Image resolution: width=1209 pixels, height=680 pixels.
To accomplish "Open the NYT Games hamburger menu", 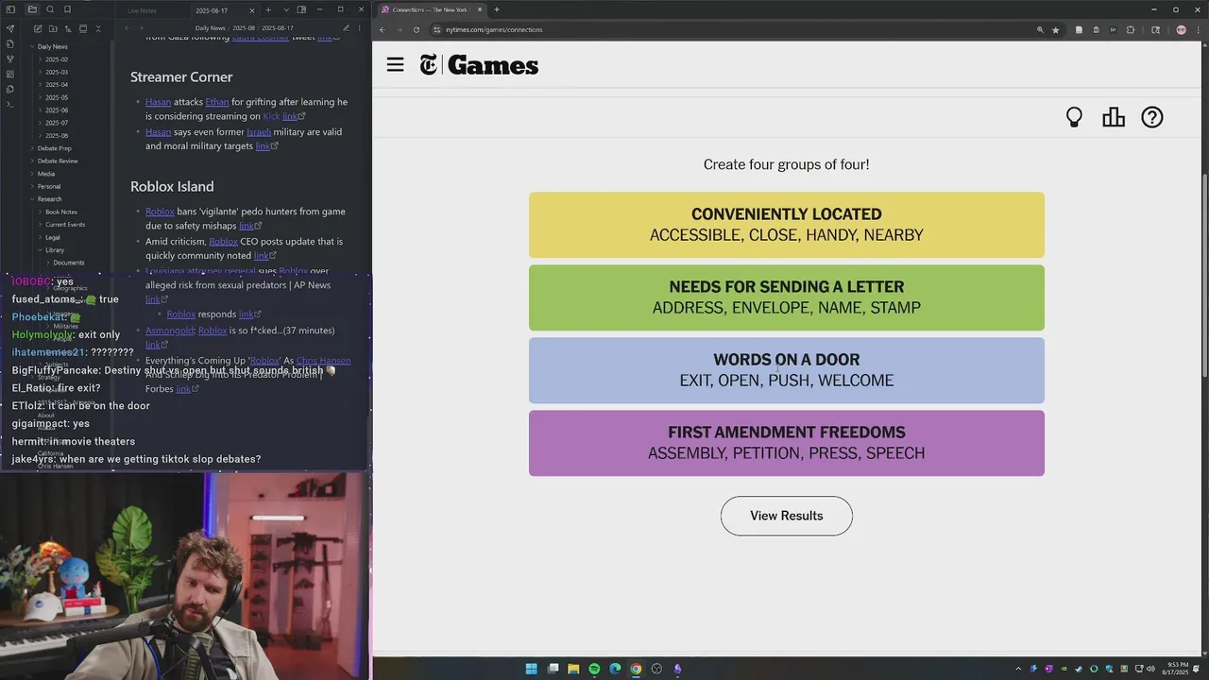I will click(x=395, y=64).
